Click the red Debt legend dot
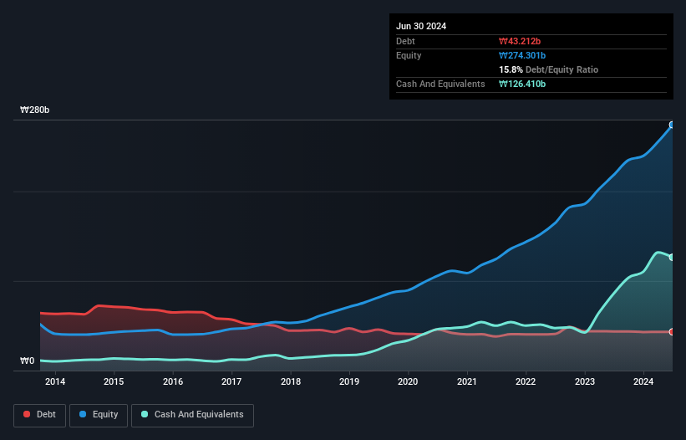The height and width of the screenshot is (440, 686). 27,414
